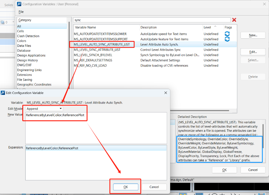Click Cancel in Edit Configuration Variable dialog
Screen dimensions: 269x195
tap(154, 187)
